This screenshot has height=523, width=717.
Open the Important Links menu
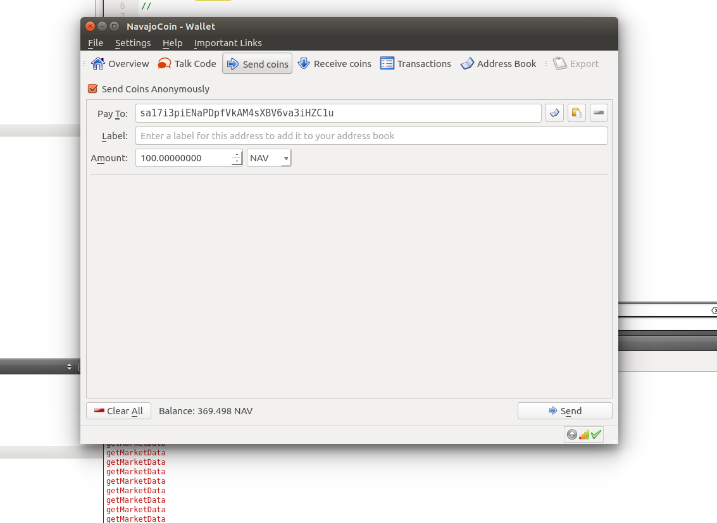228,43
